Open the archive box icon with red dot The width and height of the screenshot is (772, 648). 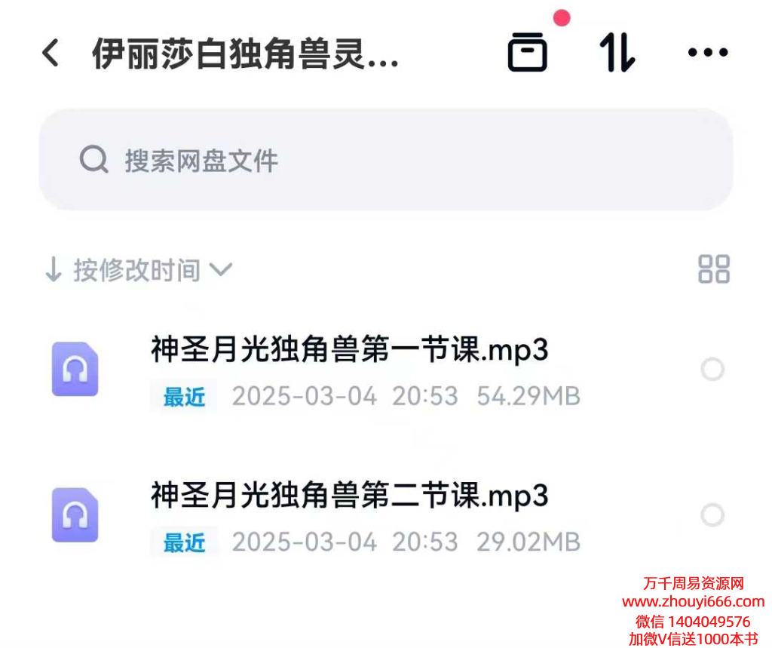[528, 52]
